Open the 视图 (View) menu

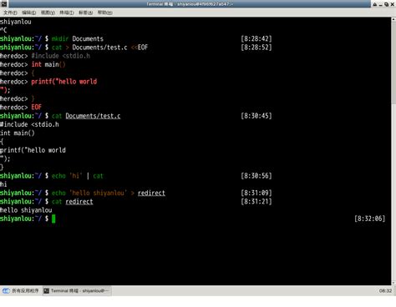point(48,13)
